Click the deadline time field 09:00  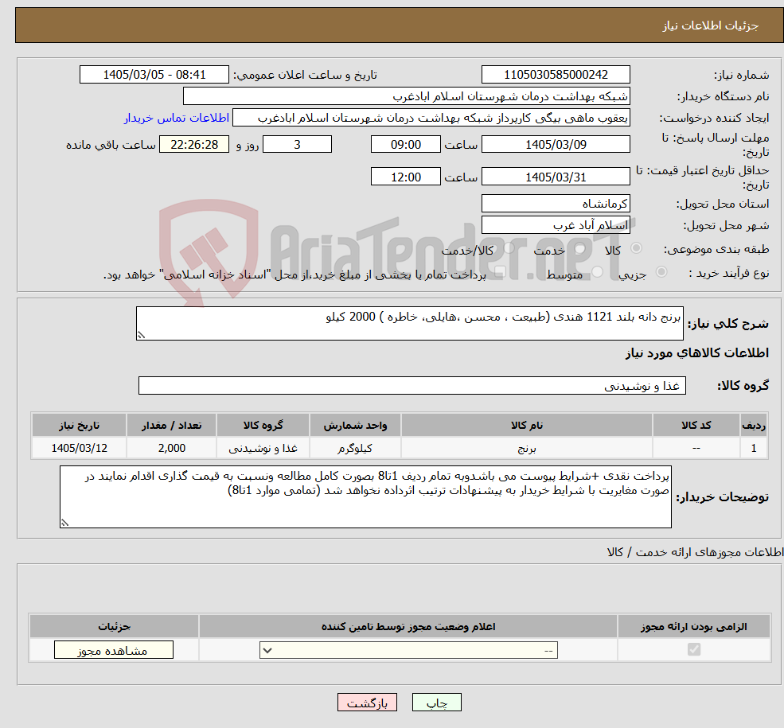[405, 145]
